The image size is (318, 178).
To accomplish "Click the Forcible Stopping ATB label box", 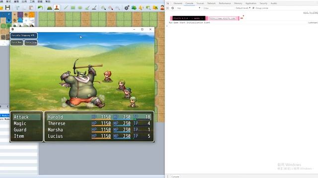I will pyautogui.click(x=24, y=36).
